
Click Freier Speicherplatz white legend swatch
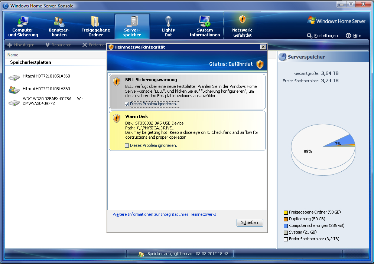point(286,239)
